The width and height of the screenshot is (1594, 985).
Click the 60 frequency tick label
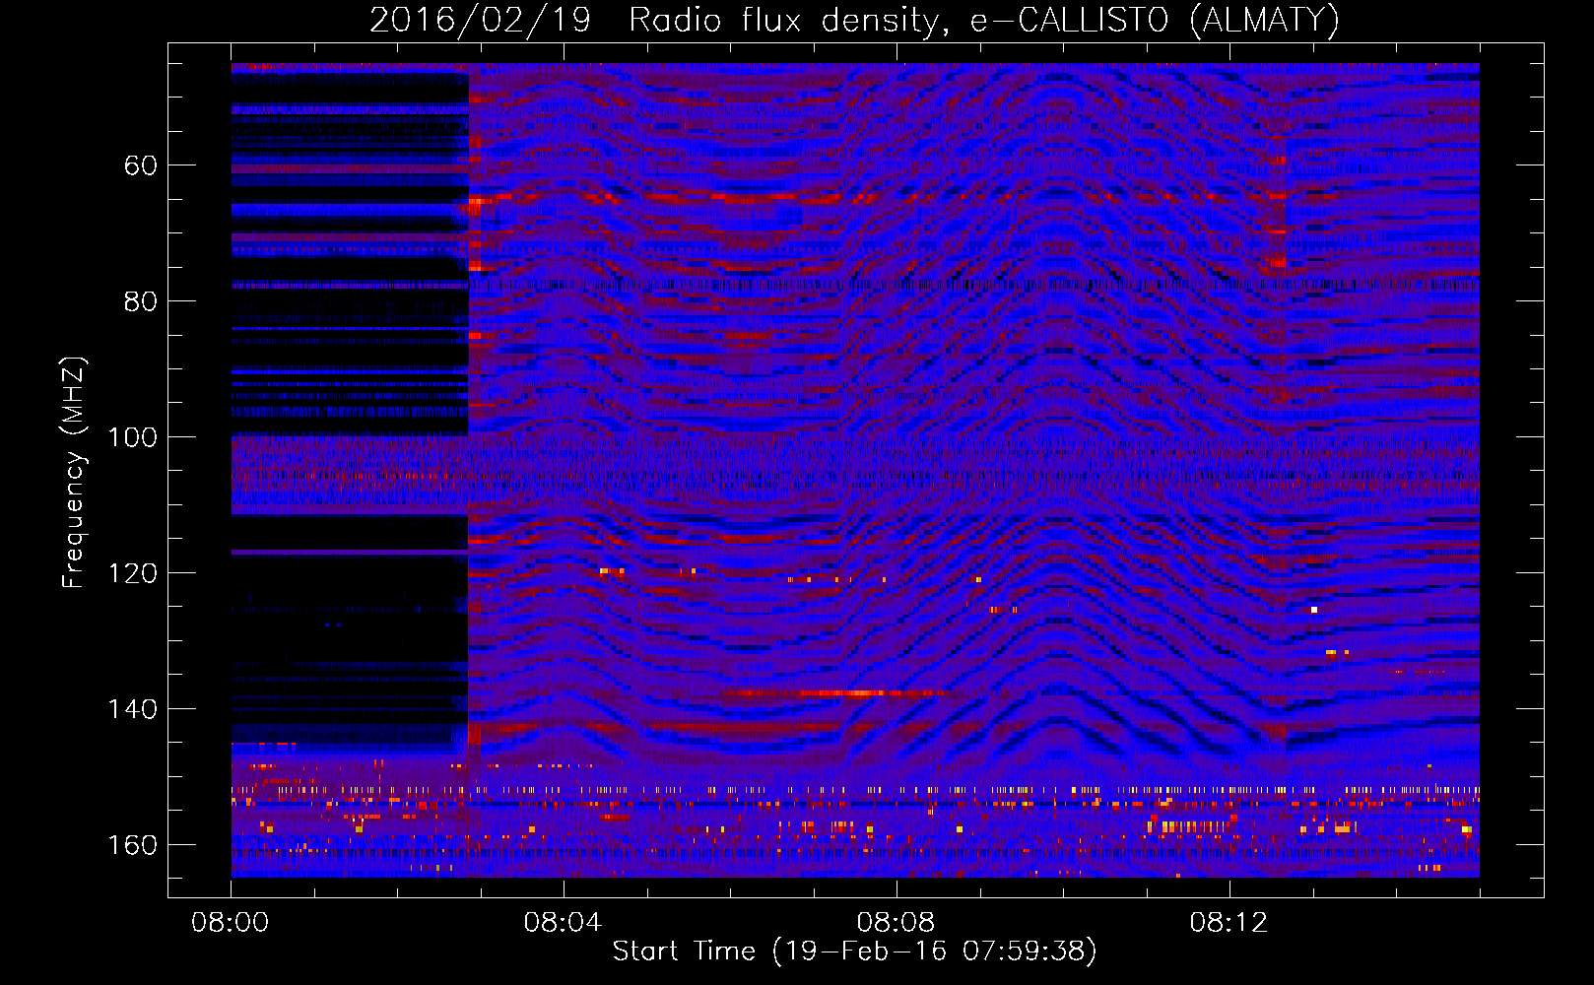coord(141,165)
